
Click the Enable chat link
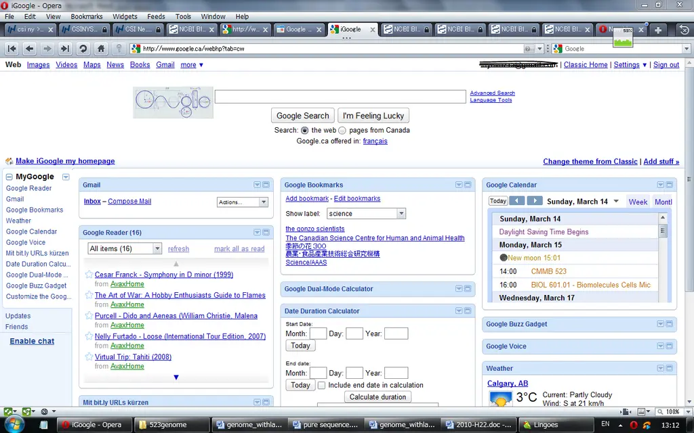coord(32,341)
